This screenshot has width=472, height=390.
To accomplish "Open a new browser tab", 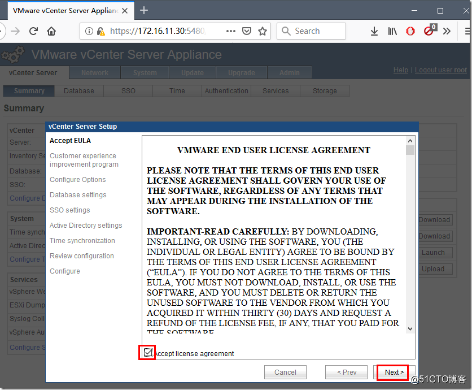I will click(x=144, y=10).
